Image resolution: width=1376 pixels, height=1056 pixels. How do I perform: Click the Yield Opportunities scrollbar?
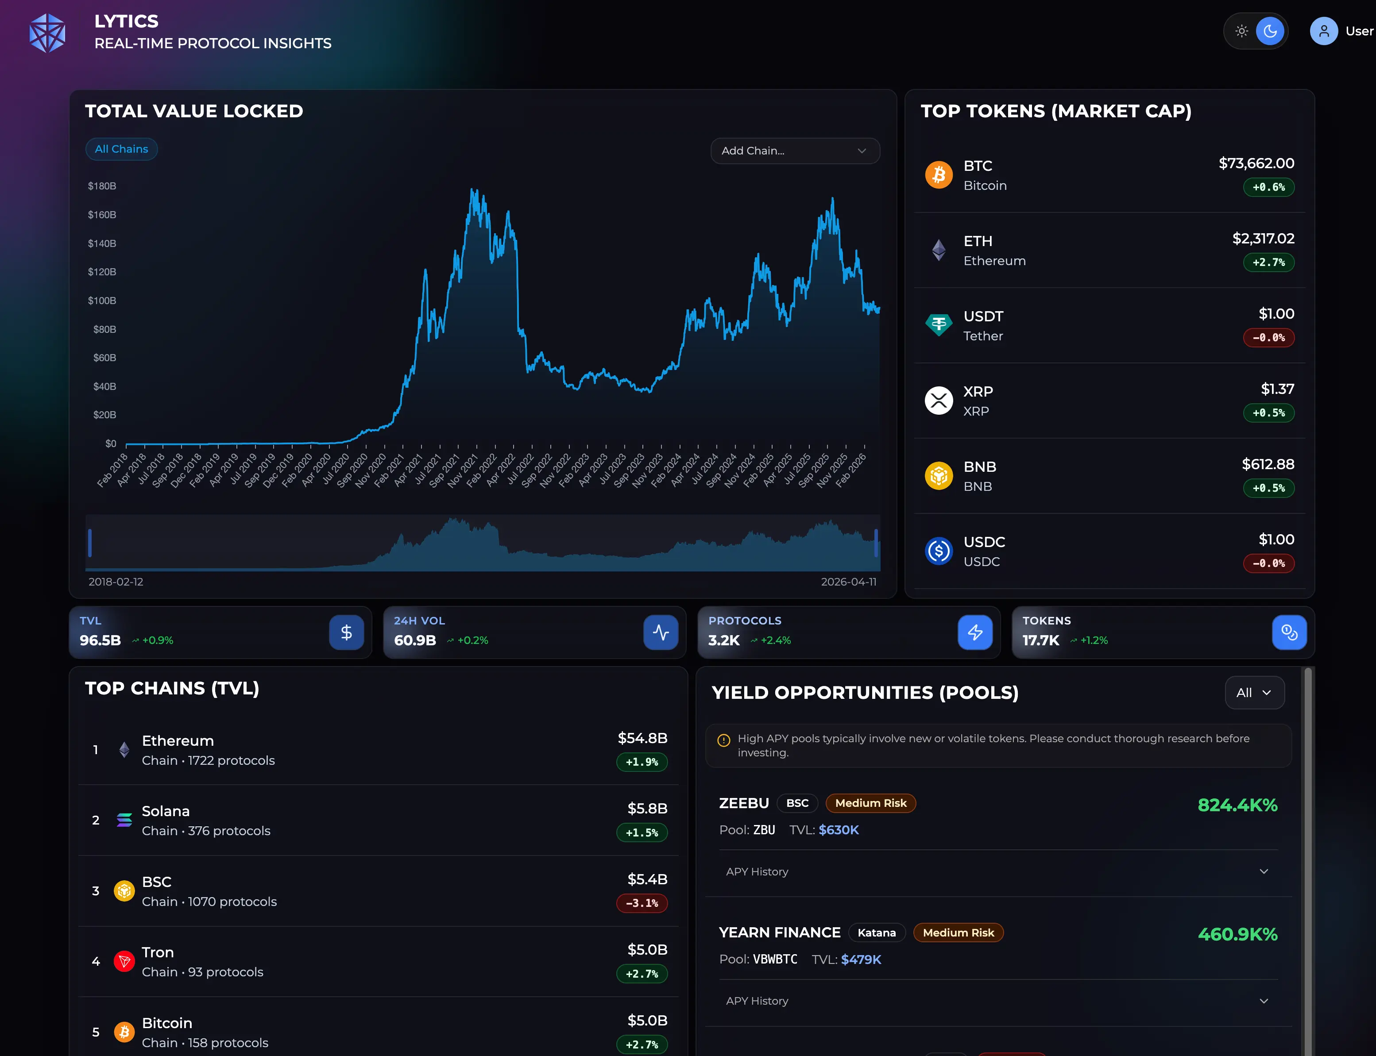point(1308,861)
